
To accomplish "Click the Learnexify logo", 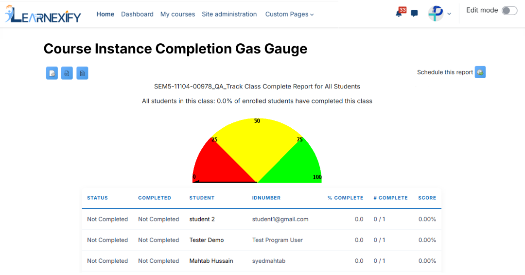I will click(x=43, y=14).
